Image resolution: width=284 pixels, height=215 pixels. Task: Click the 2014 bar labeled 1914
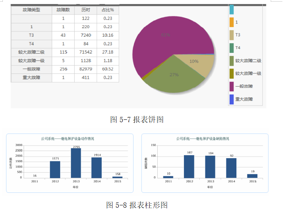click(x=96, y=168)
